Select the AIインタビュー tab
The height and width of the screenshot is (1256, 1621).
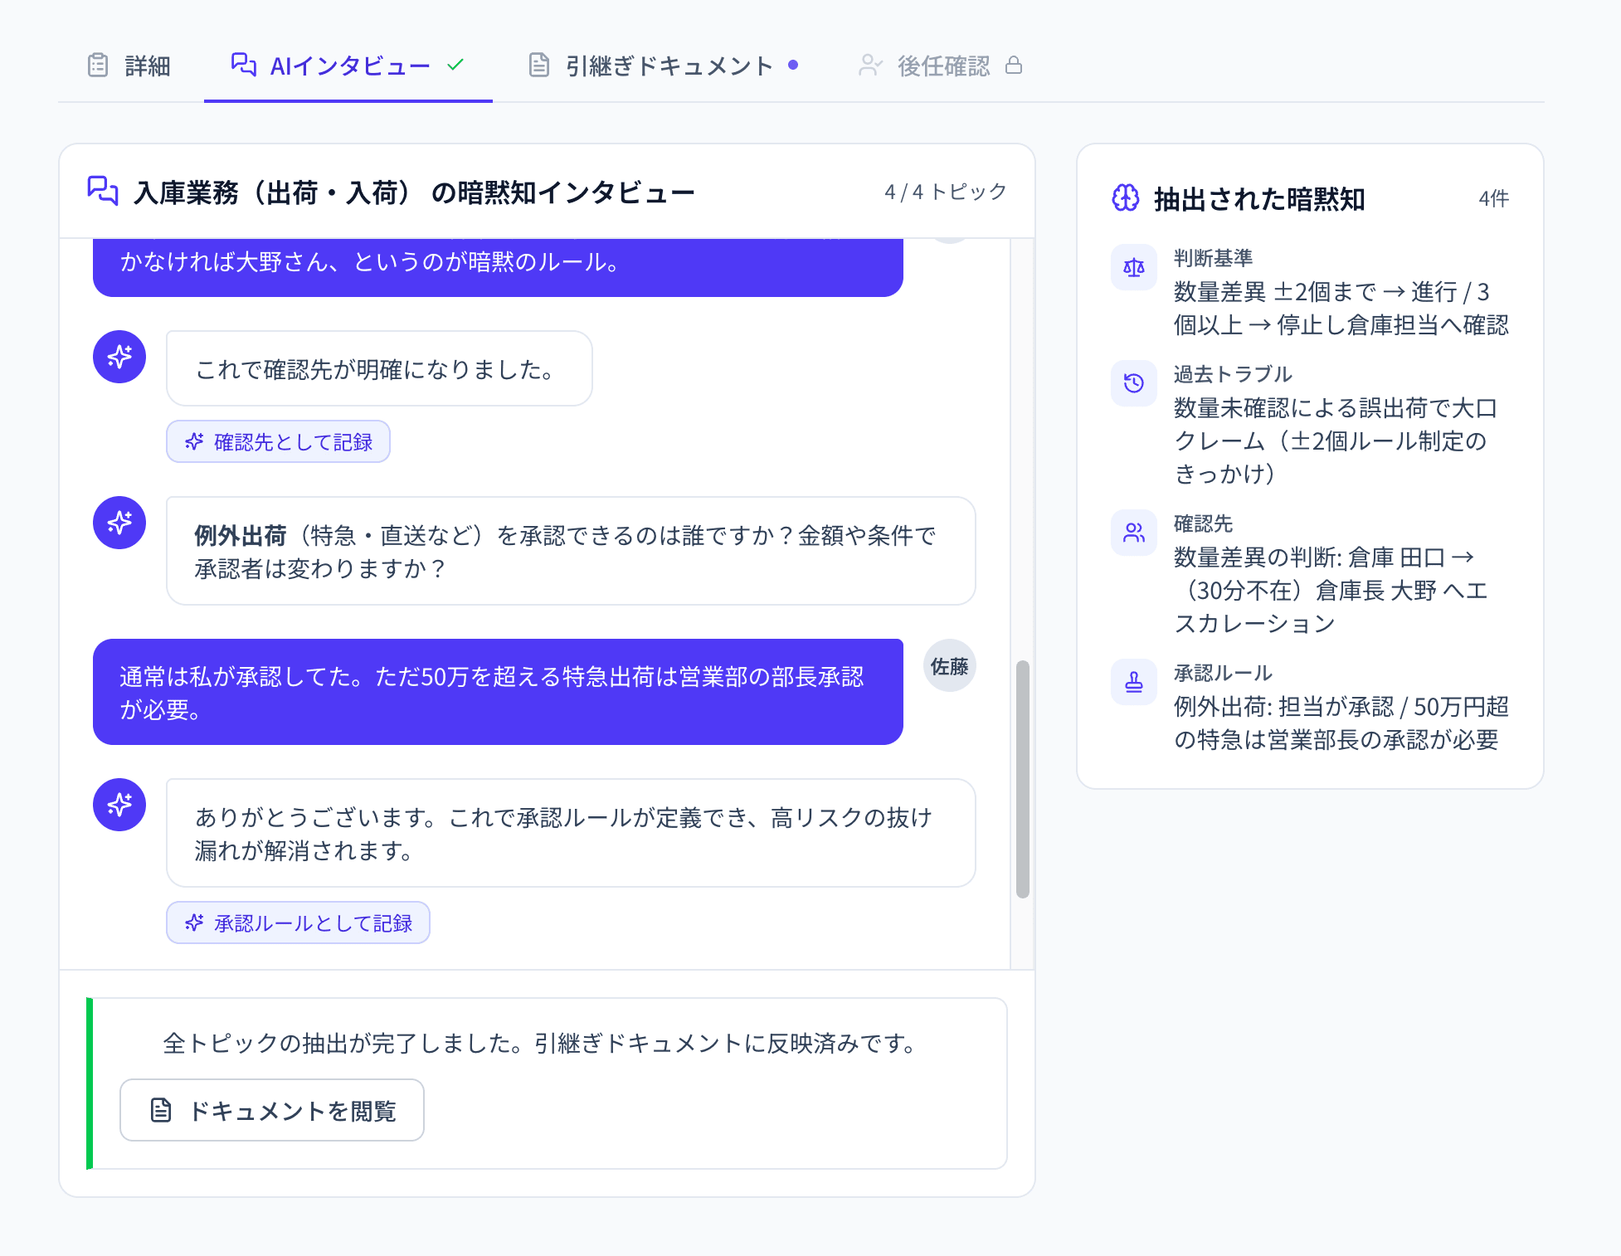click(348, 66)
